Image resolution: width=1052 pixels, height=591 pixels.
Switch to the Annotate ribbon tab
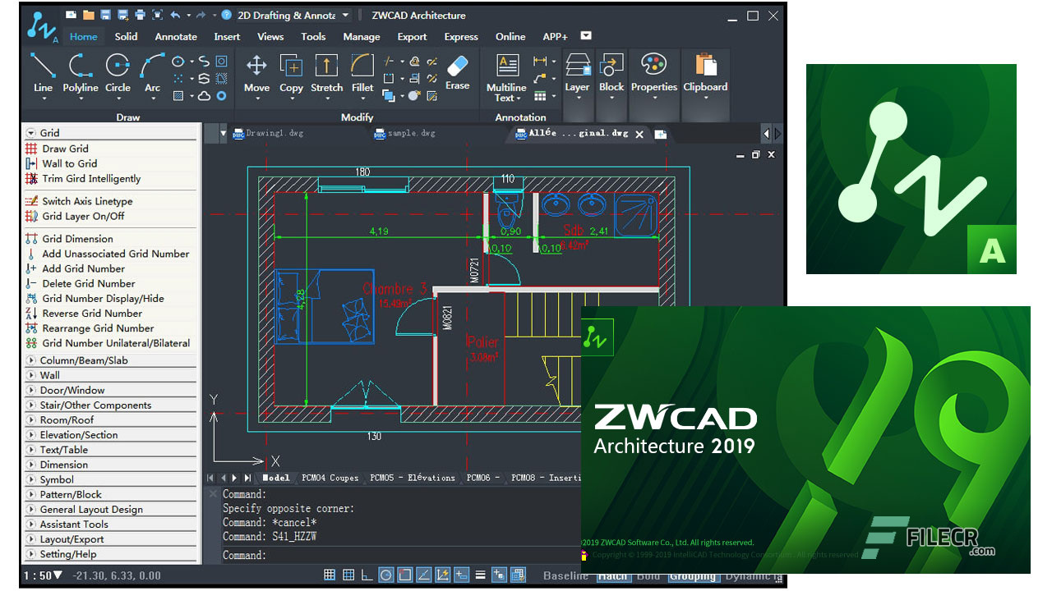coord(176,36)
